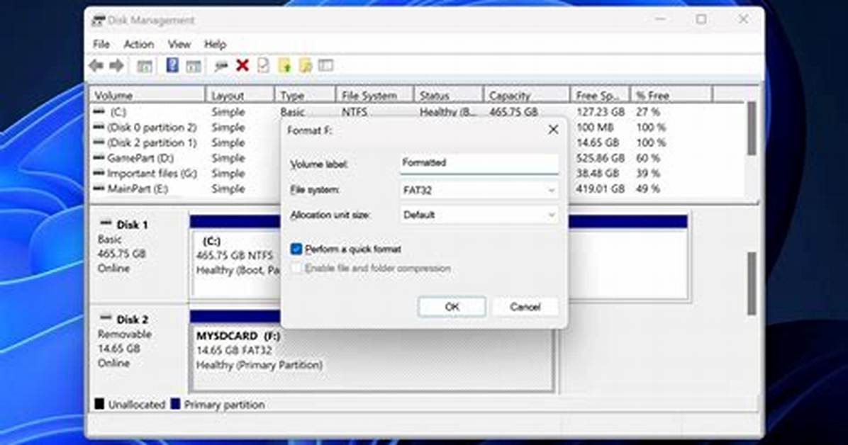This screenshot has width=848, height=445.
Task: Click the 100 MB free space value
Action: point(595,127)
